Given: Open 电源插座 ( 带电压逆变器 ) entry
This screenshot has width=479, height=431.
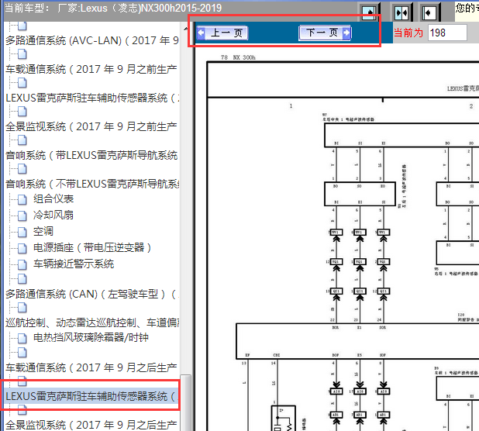Looking at the screenshot, I should pyautogui.click(x=92, y=248).
